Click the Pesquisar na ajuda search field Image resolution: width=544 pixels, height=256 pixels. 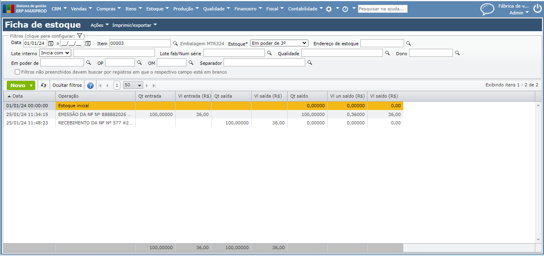(382, 9)
